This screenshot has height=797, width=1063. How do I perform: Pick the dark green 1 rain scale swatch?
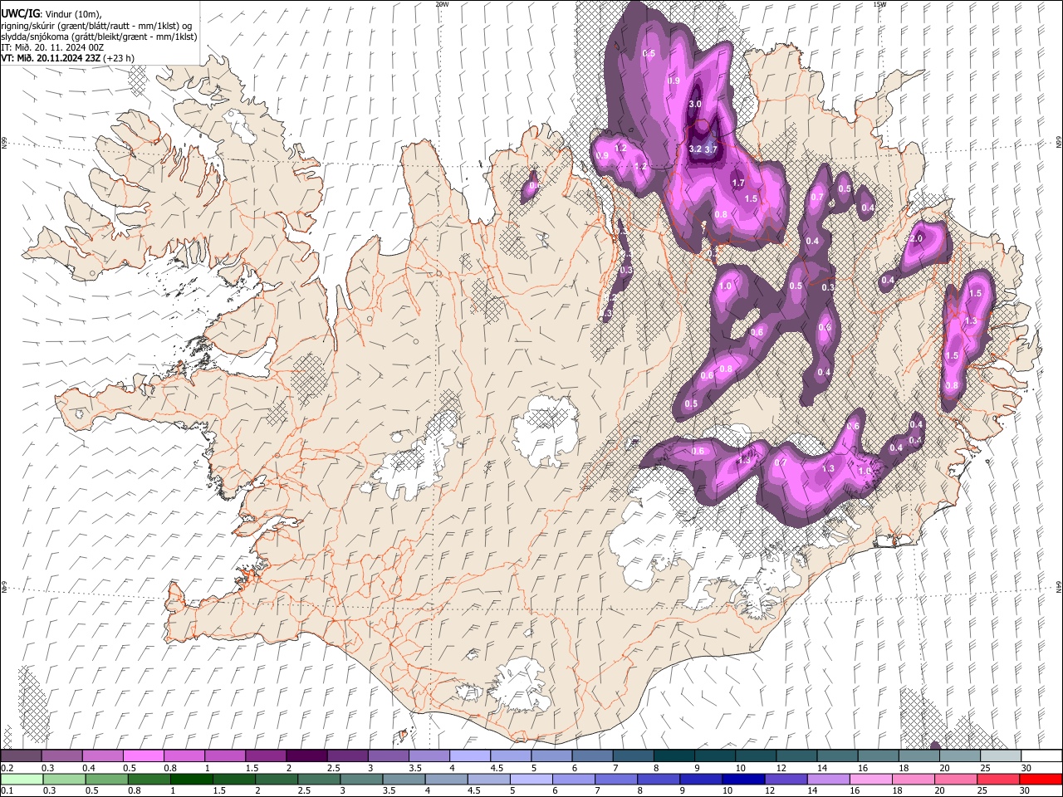191,779
